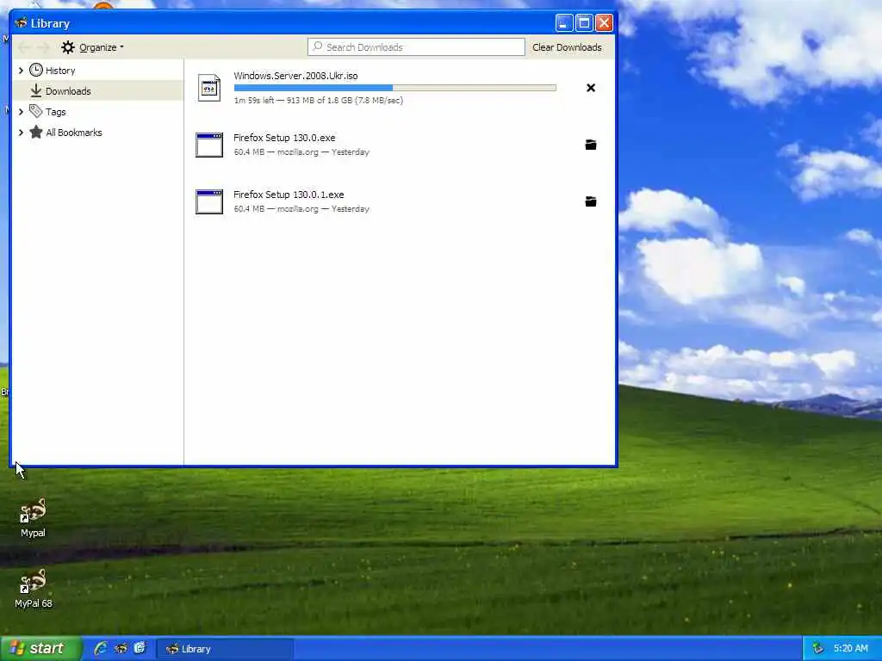The image size is (882, 661).
Task: Launch Mypal from the quick launch bar
Action: pos(121,648)
